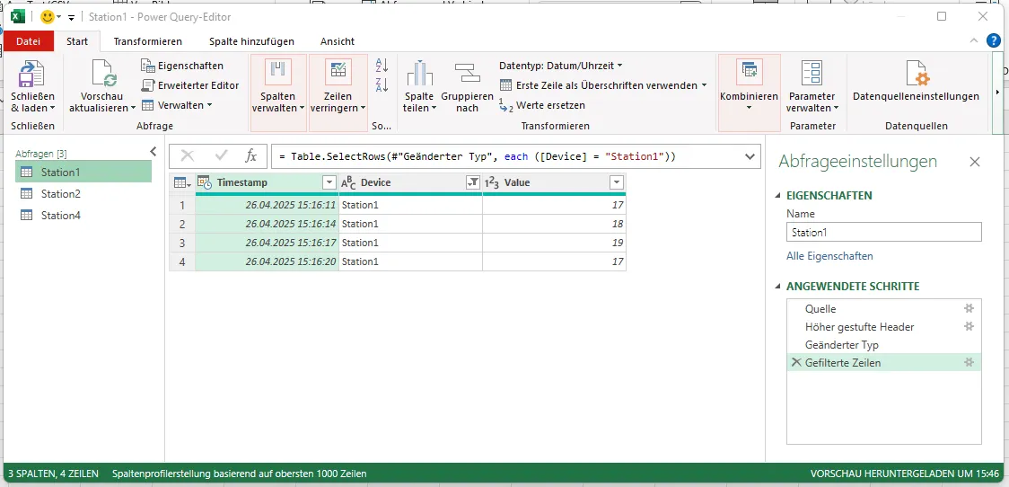Image resolution: width=1009 pixels, height=487 pixels.
Task: Click the Alle Eigenschaften link
Action: 829,256
